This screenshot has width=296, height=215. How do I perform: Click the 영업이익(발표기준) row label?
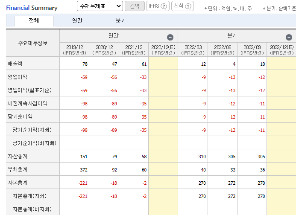[x=29, y=90]
